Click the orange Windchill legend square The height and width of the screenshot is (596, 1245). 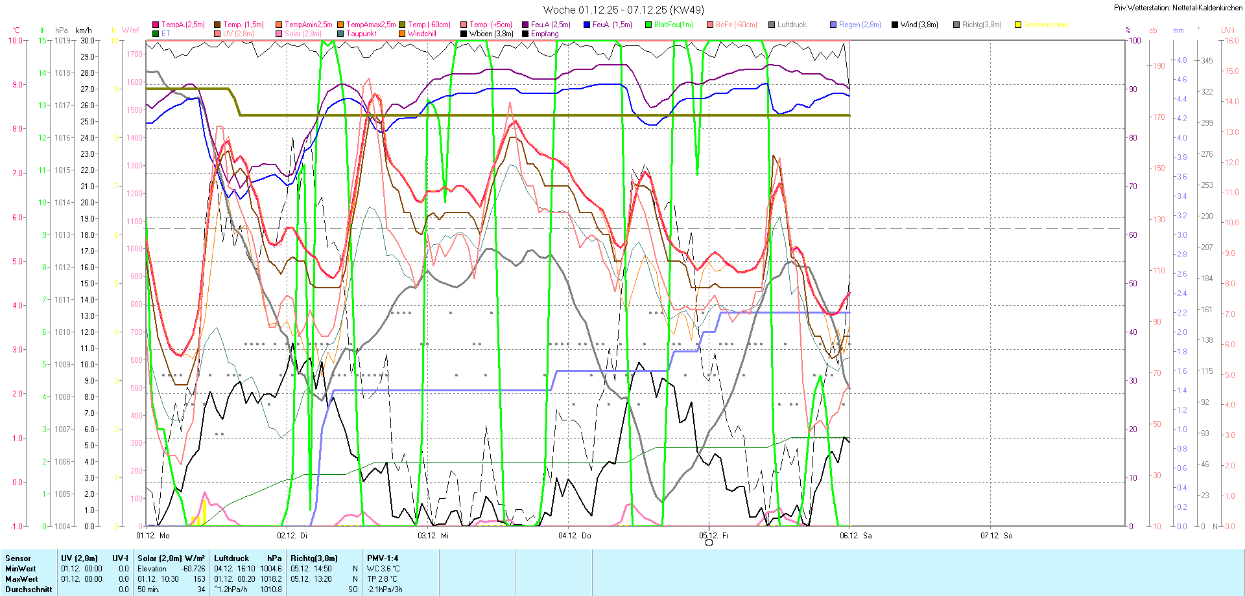click(x=402, y=34)
